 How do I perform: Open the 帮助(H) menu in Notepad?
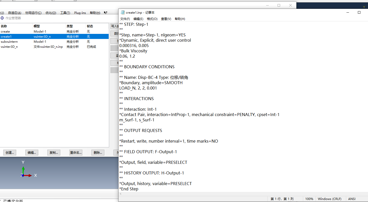(x=180, y=19)
